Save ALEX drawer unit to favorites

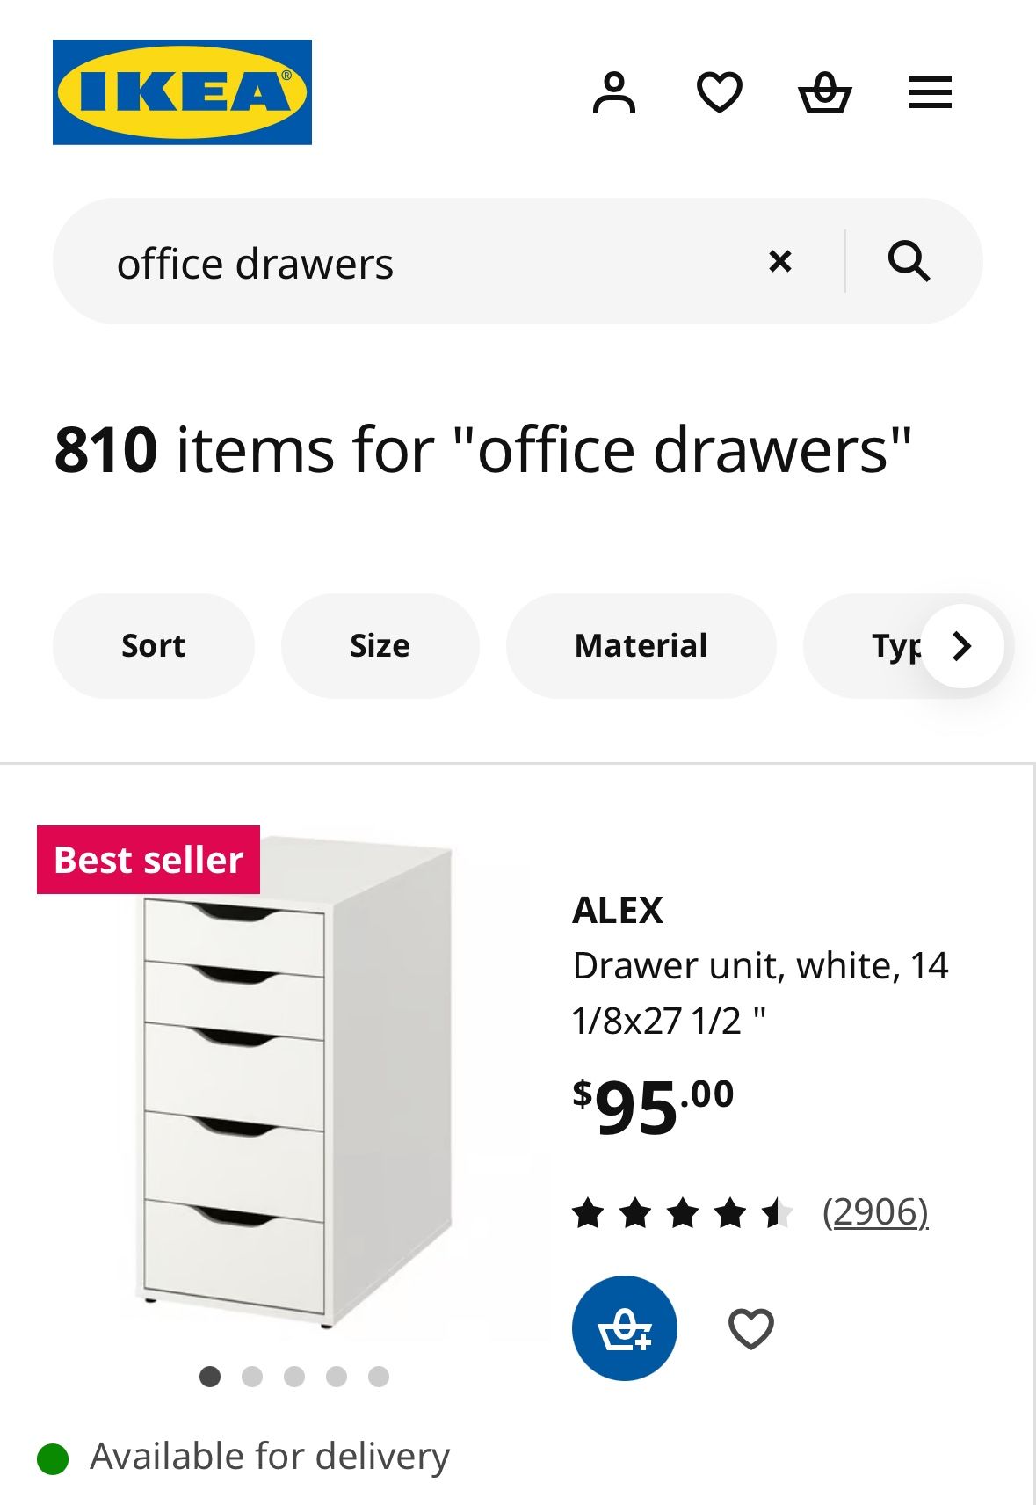pos(750,1327)
